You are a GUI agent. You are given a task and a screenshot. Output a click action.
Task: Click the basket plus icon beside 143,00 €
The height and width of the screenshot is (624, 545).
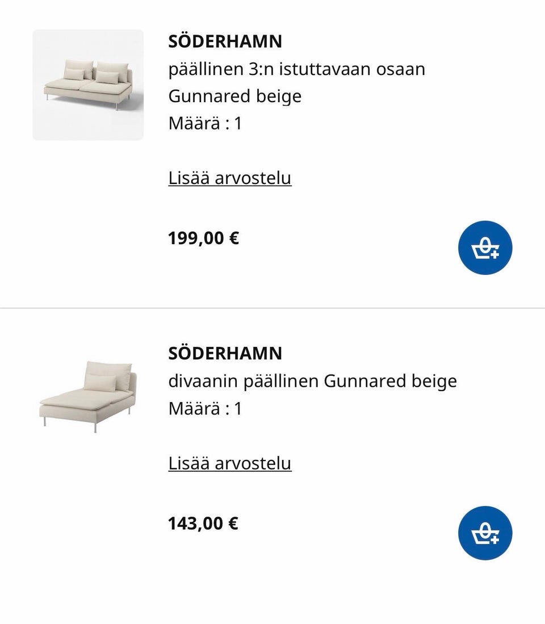pos(485,534)
